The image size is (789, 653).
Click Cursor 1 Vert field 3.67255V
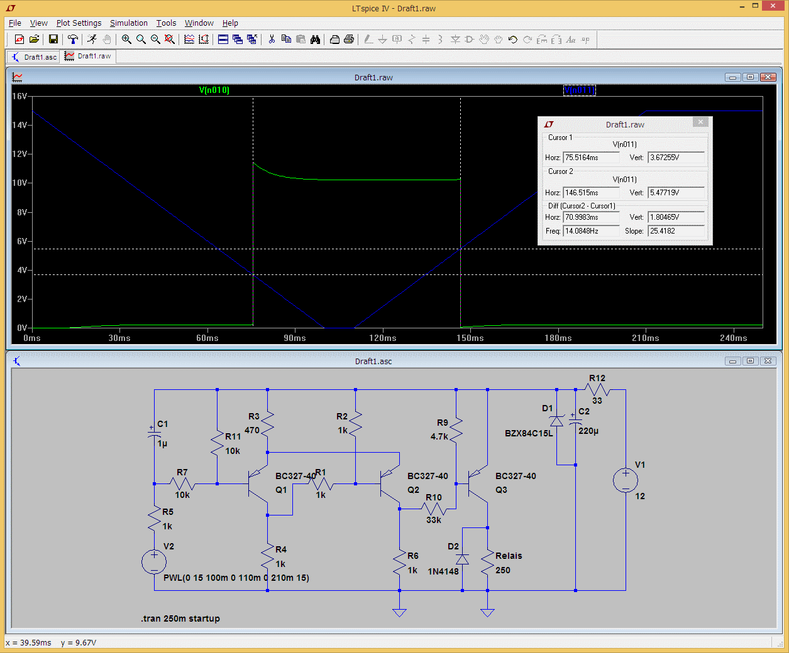(x=676, y=158)
